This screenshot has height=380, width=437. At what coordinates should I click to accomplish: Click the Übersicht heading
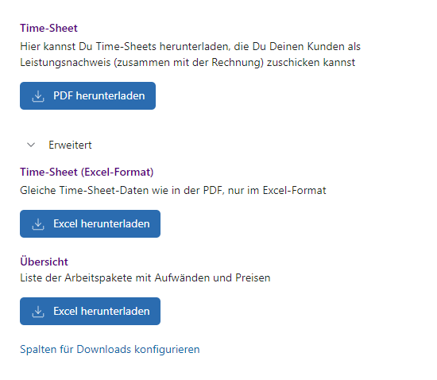[x=44, y=262]
